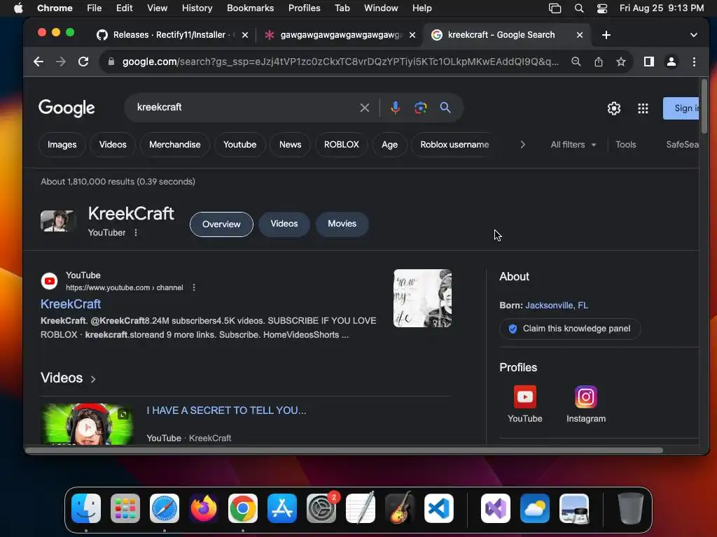Image resolution: width=717 pixels, height=537 pixels.
Task: Open GarageBand from the Dock
Action: (400, 508)
